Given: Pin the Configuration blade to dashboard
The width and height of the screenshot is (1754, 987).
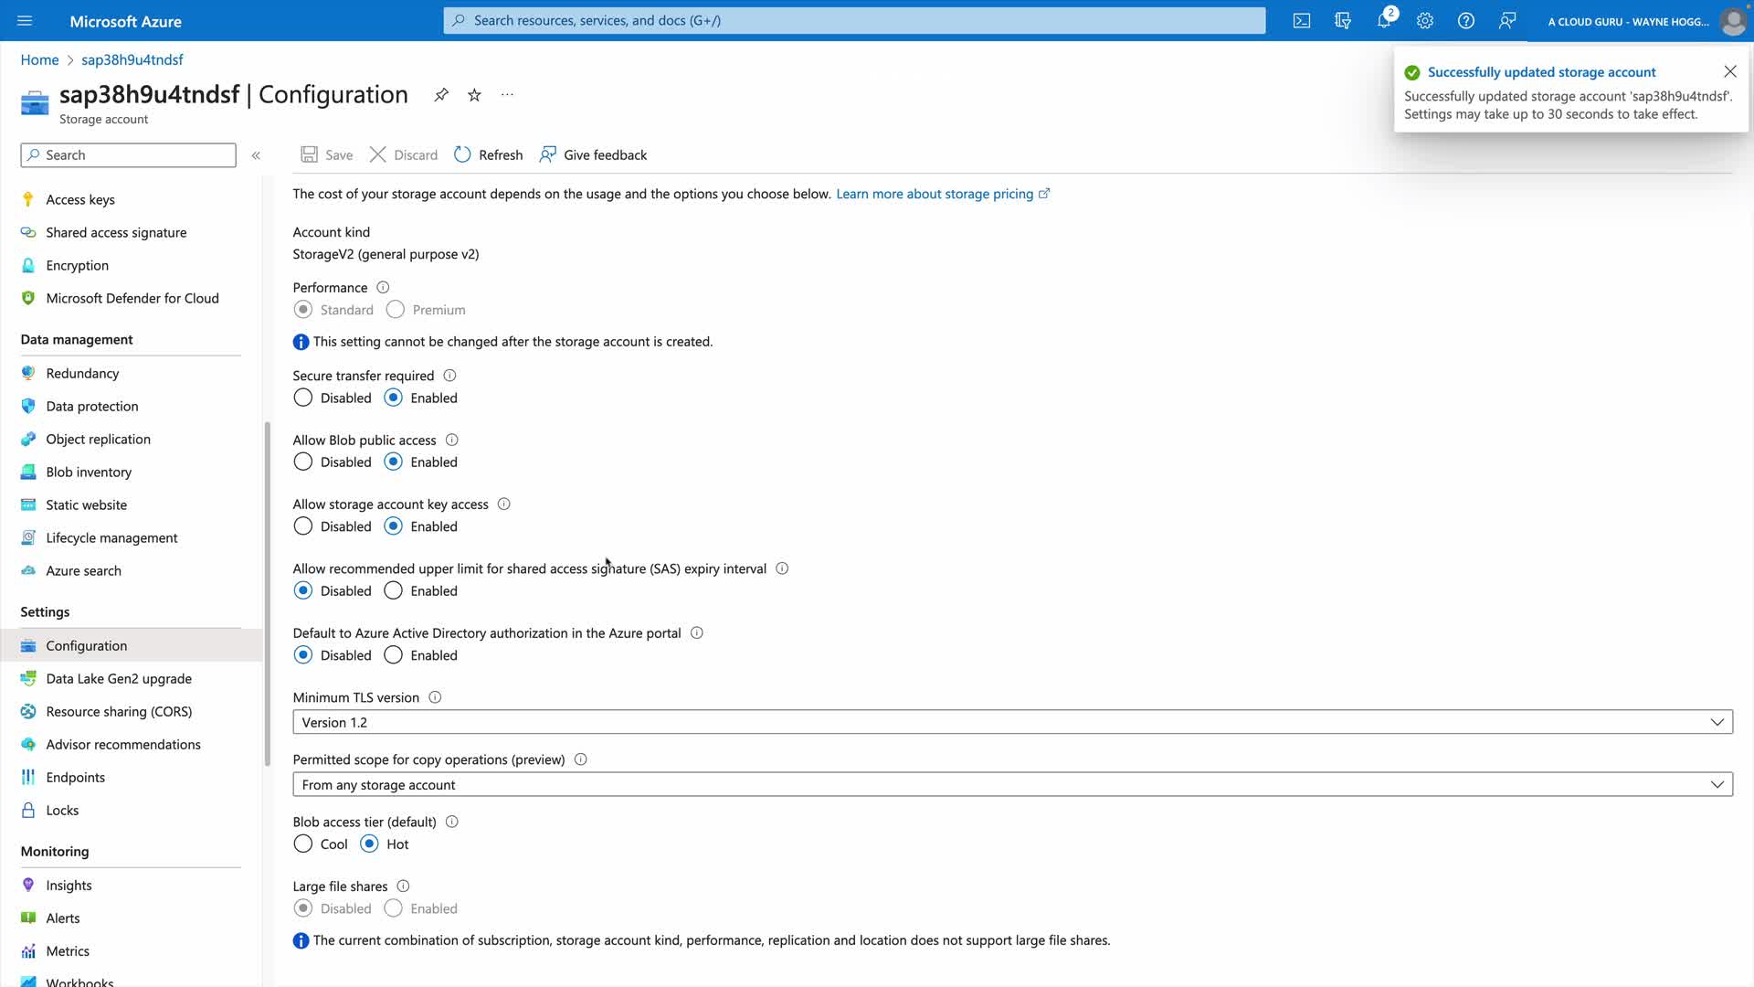Looking at the screenshot, I should pos(441,95).
